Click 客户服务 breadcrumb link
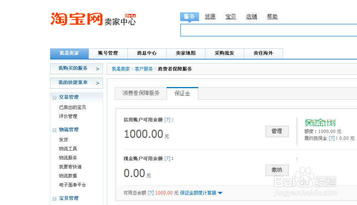Screen dimensions: 357x205 [144, 69]
